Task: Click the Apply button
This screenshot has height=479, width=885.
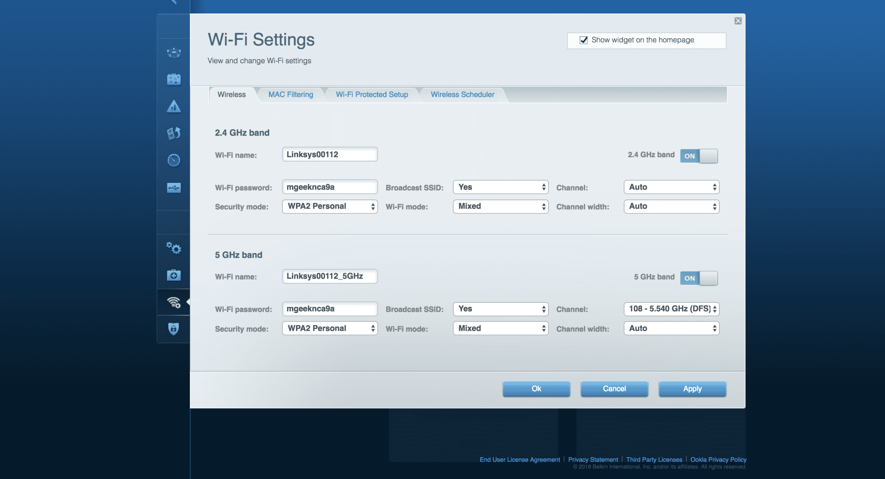Action: click(692, 388)
